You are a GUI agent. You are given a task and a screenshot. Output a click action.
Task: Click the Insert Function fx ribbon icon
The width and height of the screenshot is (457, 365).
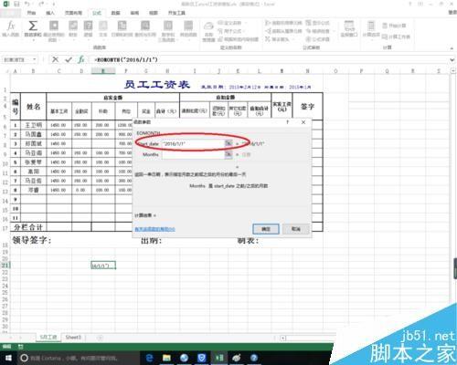pyautogui.click(x=11, y=28)
